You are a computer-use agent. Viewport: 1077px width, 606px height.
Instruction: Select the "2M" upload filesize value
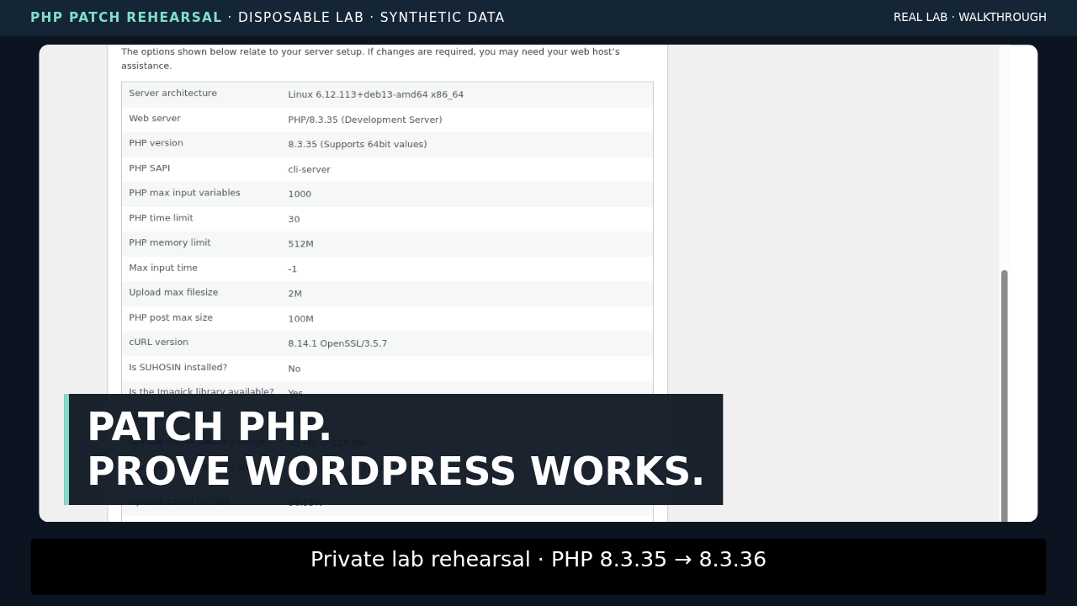pyautogui.click(x=294, y=294)
